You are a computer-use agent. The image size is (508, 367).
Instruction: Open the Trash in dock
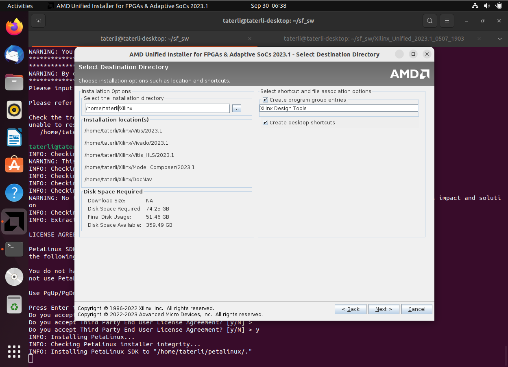(14, 304)
